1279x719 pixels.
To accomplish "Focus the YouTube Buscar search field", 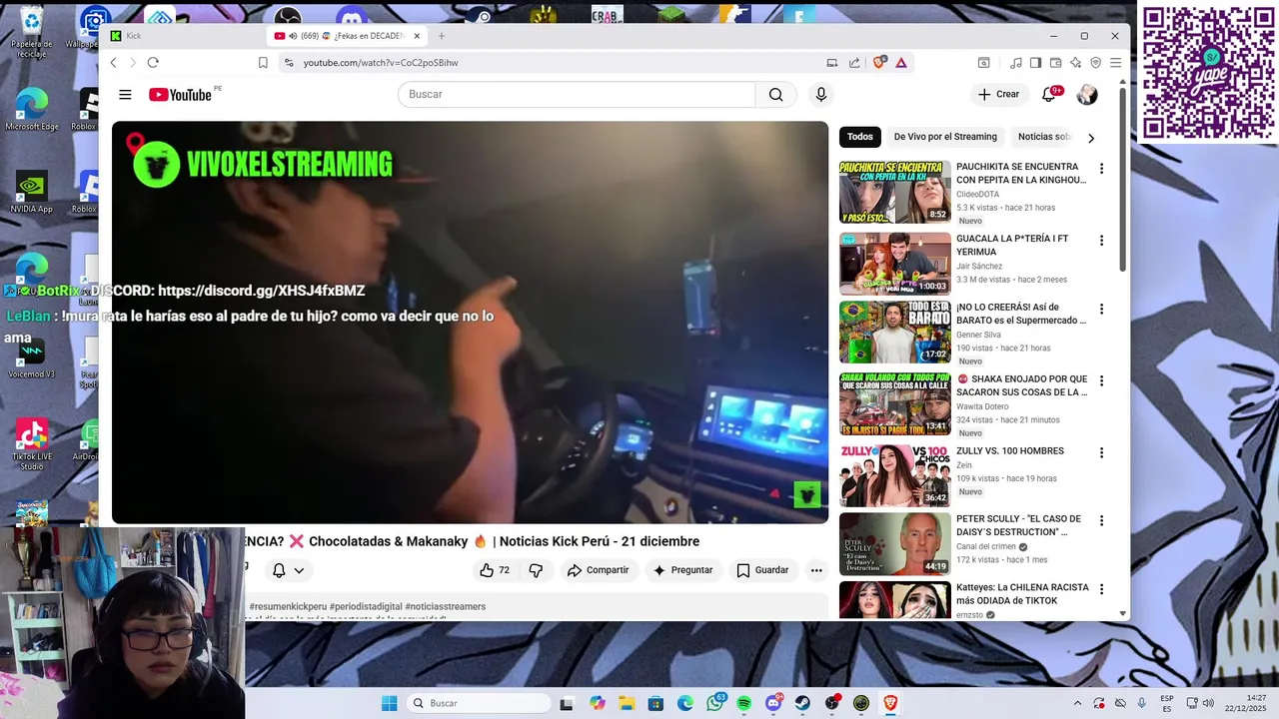I will coord(577,94).
